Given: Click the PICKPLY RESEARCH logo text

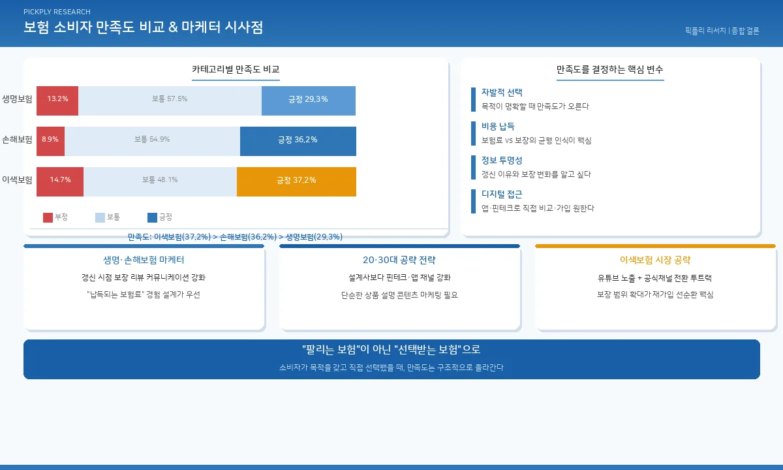Looking at the screenshot, I should pyautogui.click(x=57, y=11).
